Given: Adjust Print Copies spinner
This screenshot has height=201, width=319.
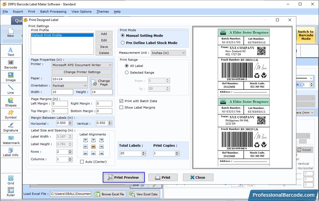Looking at the screenshot, I should click(177, 153).
